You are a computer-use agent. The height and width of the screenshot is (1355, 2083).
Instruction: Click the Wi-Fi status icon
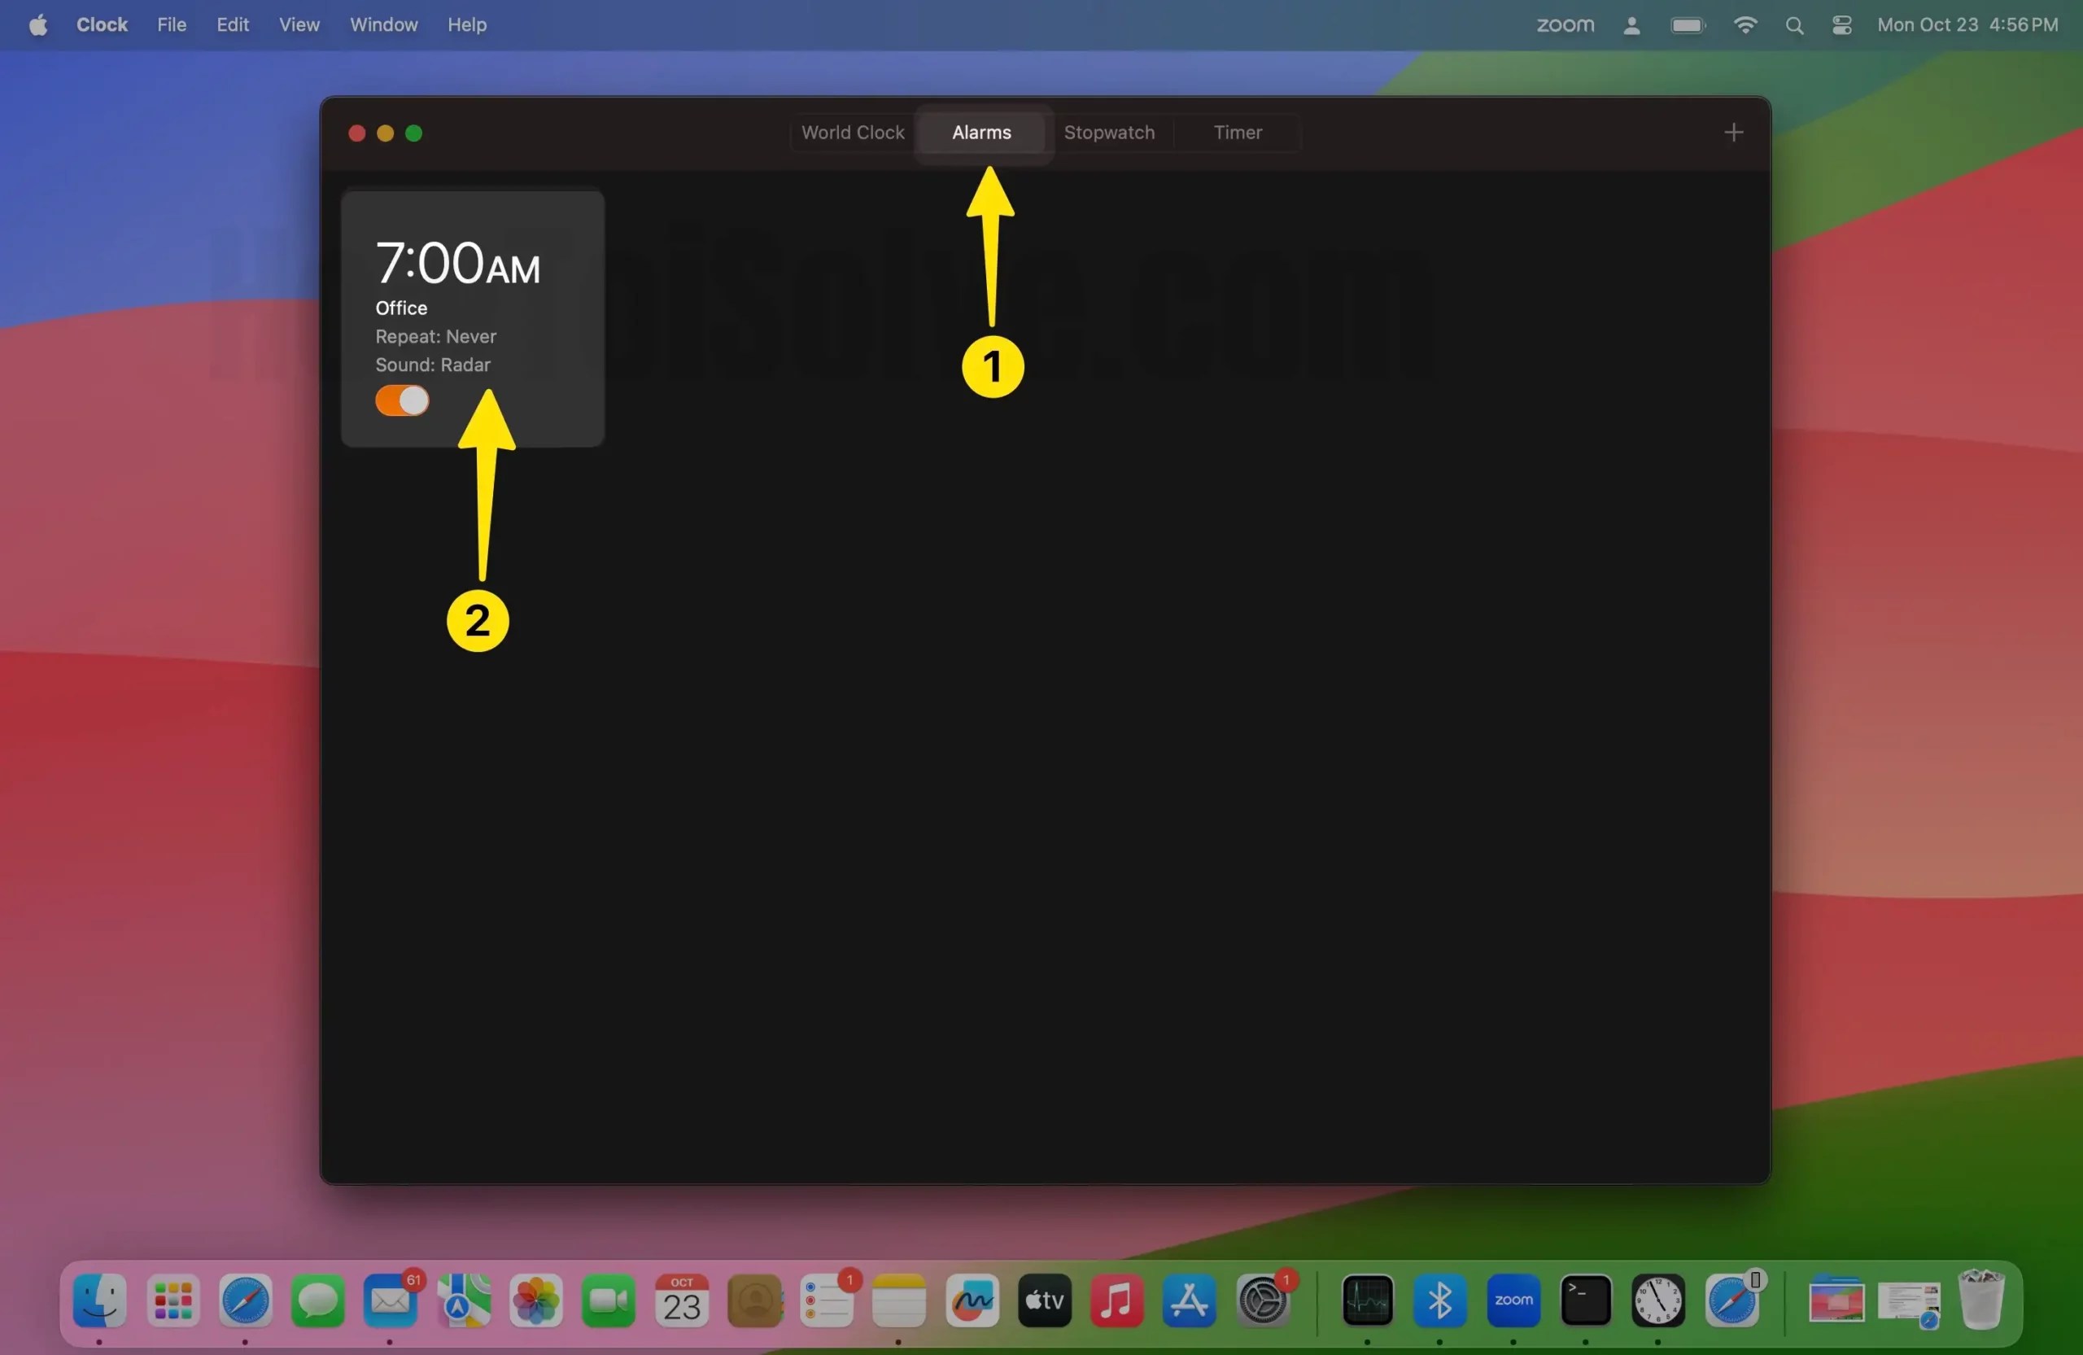(1745, 24)
